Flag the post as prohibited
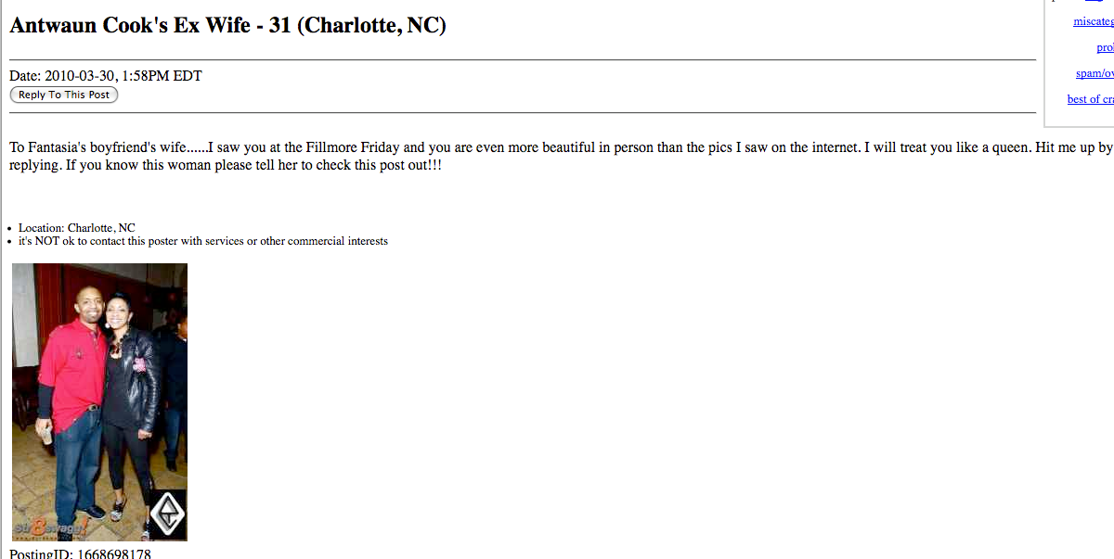The image size is (1114, 559). coord(1105,47)
